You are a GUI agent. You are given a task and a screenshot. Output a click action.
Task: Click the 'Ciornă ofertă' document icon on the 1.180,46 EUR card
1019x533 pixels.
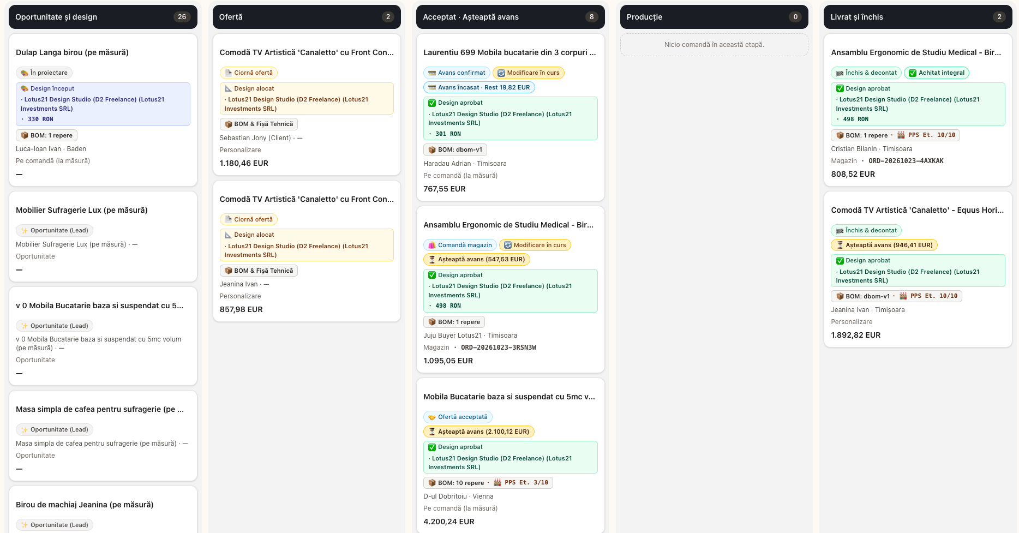[229, 73]
